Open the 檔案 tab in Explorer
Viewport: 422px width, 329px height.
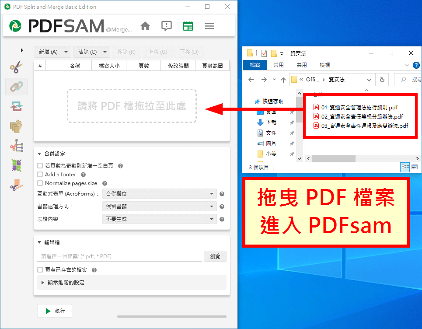coord(255,65)
